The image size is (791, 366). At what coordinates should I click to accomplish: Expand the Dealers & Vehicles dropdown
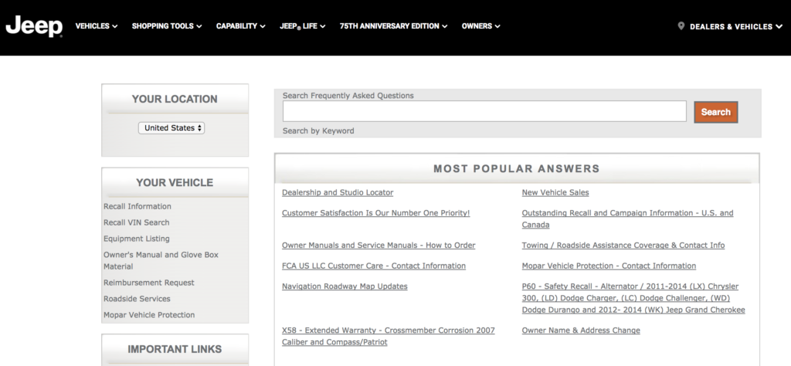pyautogui.click(x=737, y=27)
